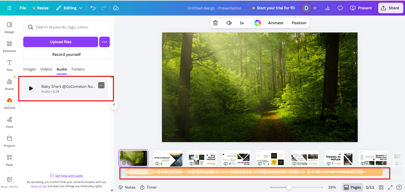Open the rainbow color picker swatch
This screenshot has height=192, width=405.
click(x=257, y=23)
